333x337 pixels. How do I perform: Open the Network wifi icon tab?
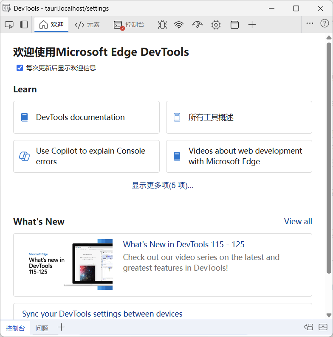[179, 25]
